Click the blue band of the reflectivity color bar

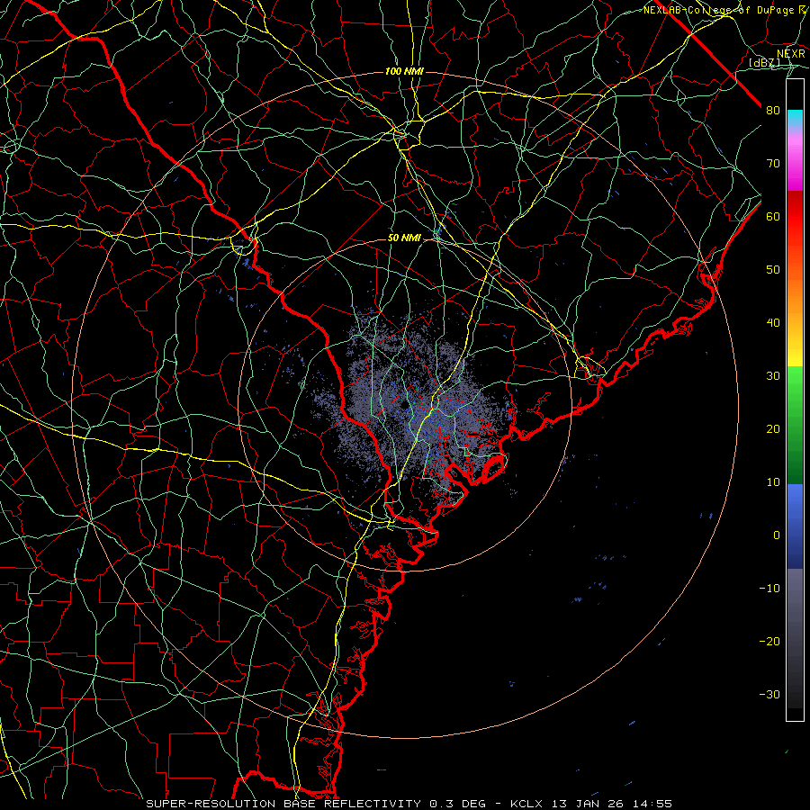coord(795,526)
